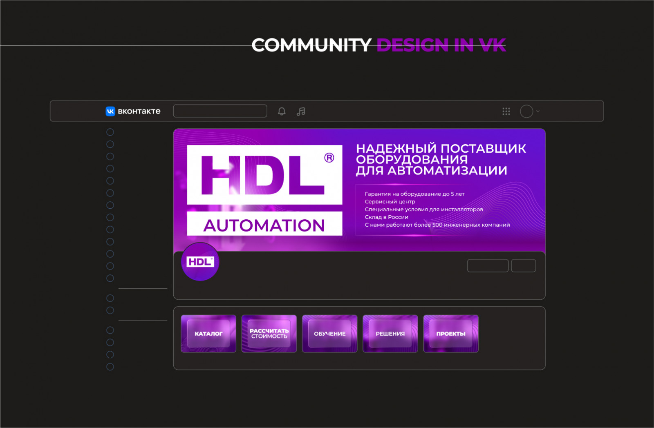
Task: Open the Каталог menu tile
Action: (x=208, y=334)
